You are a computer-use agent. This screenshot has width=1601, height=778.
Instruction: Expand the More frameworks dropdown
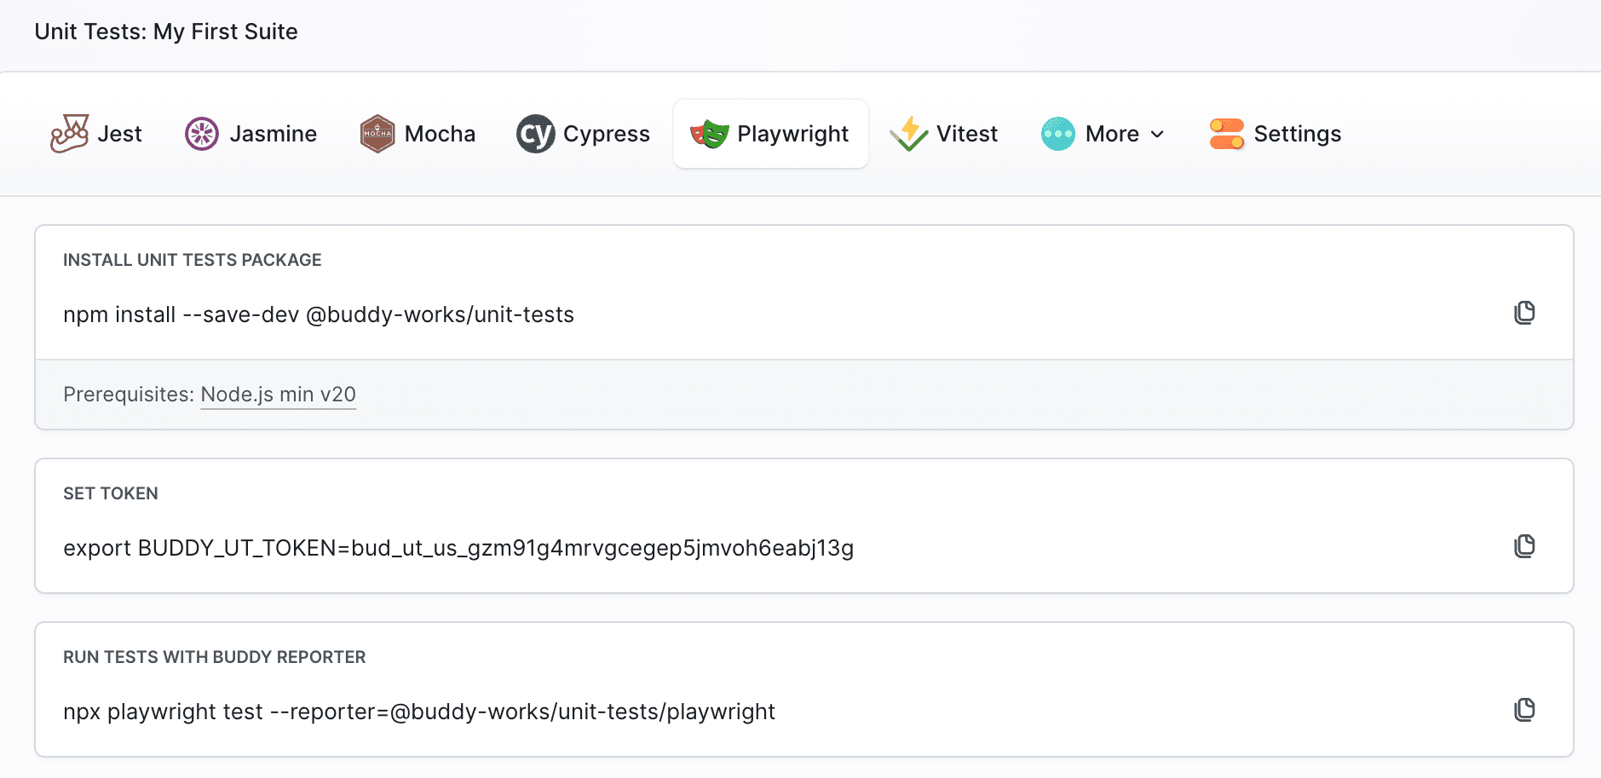(1159, 134)
